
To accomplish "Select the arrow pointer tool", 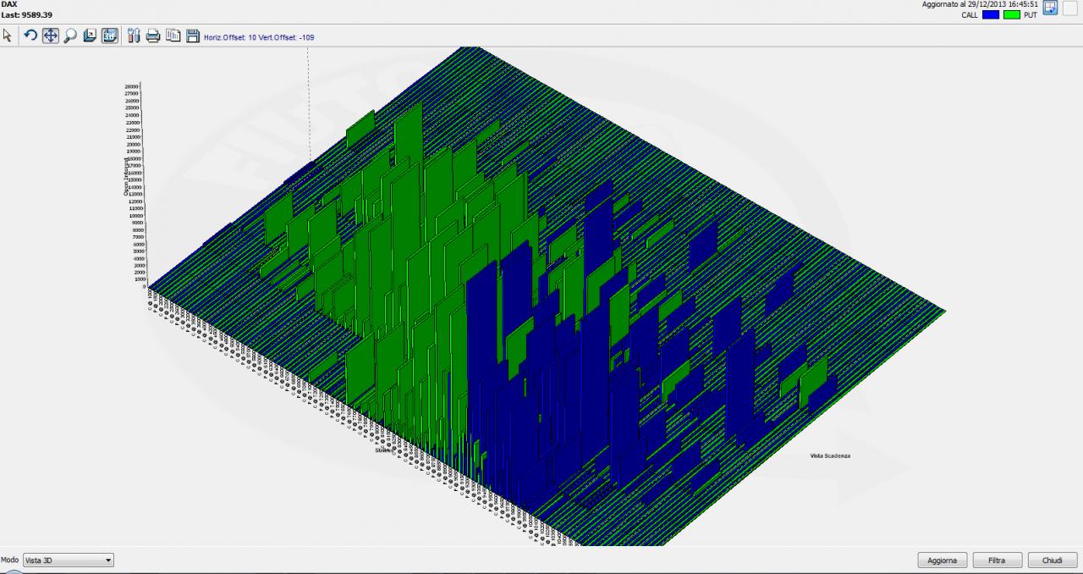I will (8, 36).
